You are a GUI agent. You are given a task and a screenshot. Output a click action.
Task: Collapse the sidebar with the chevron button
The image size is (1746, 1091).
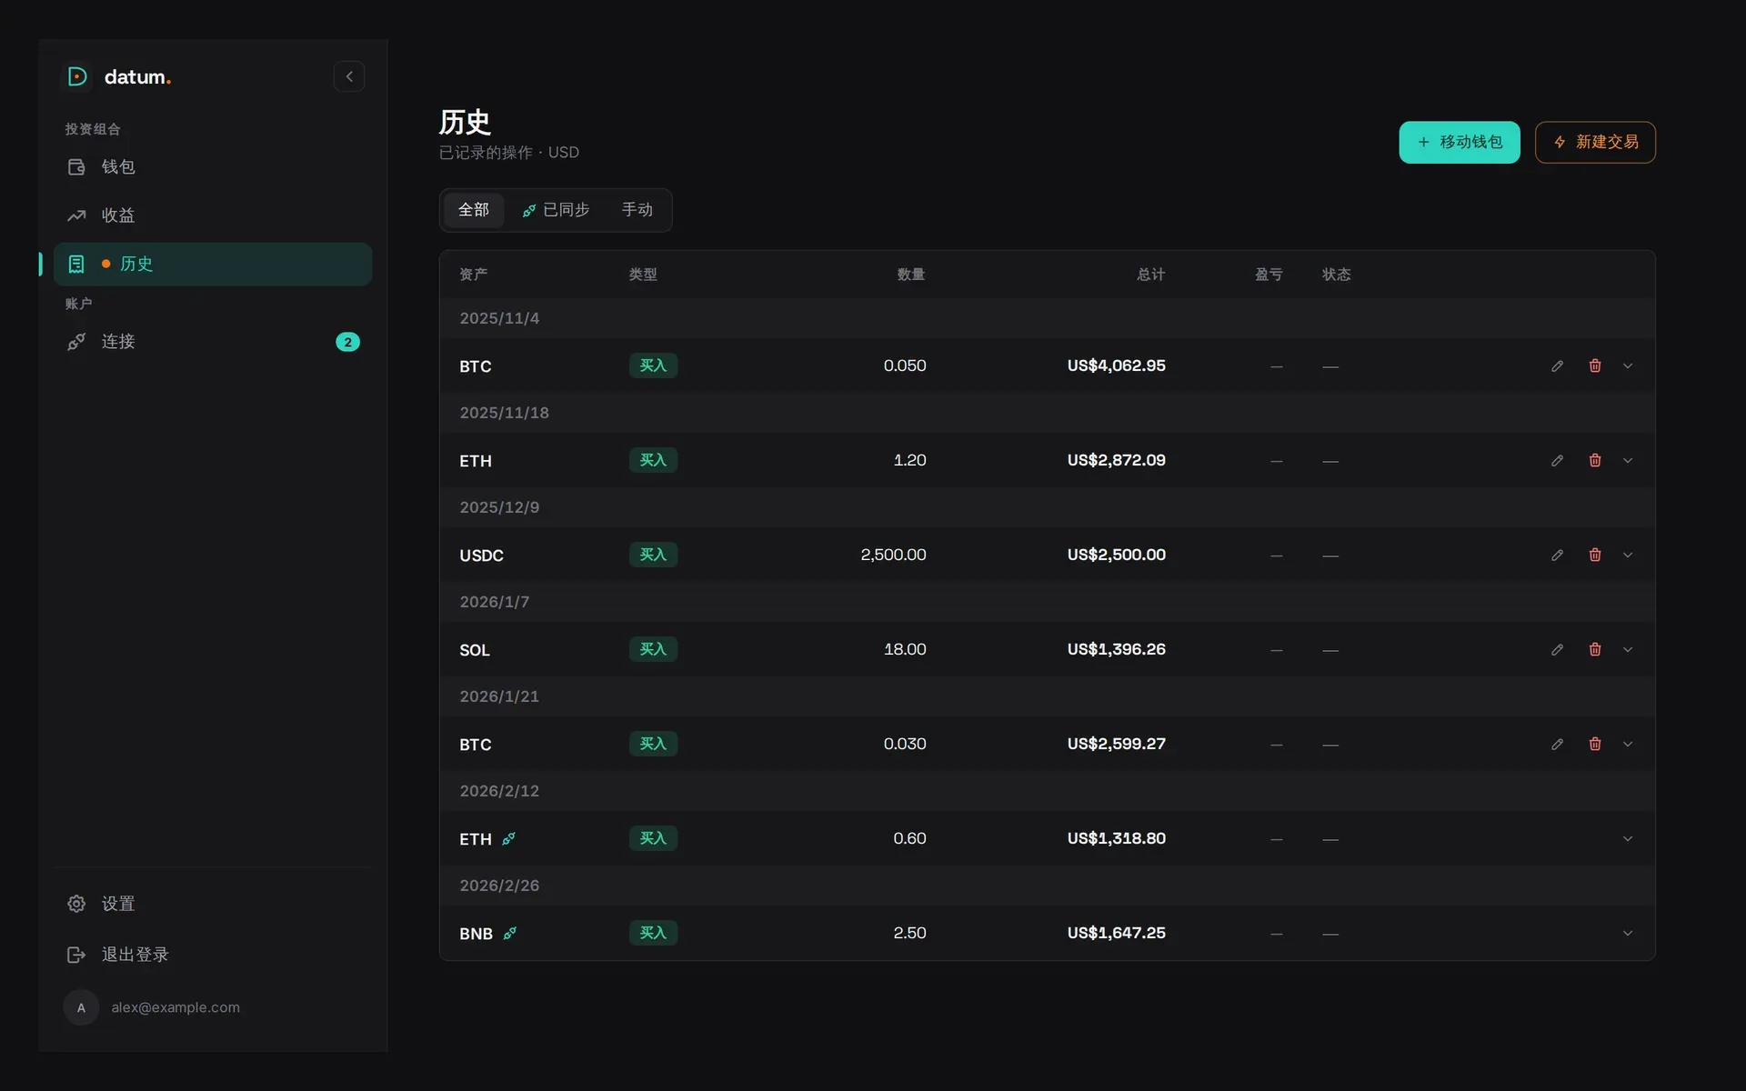click(x=349, y=76)
